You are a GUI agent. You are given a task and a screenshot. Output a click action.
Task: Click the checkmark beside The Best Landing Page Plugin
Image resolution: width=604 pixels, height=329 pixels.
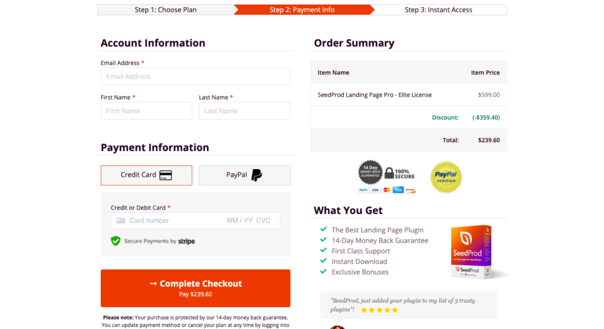point(323,229)
